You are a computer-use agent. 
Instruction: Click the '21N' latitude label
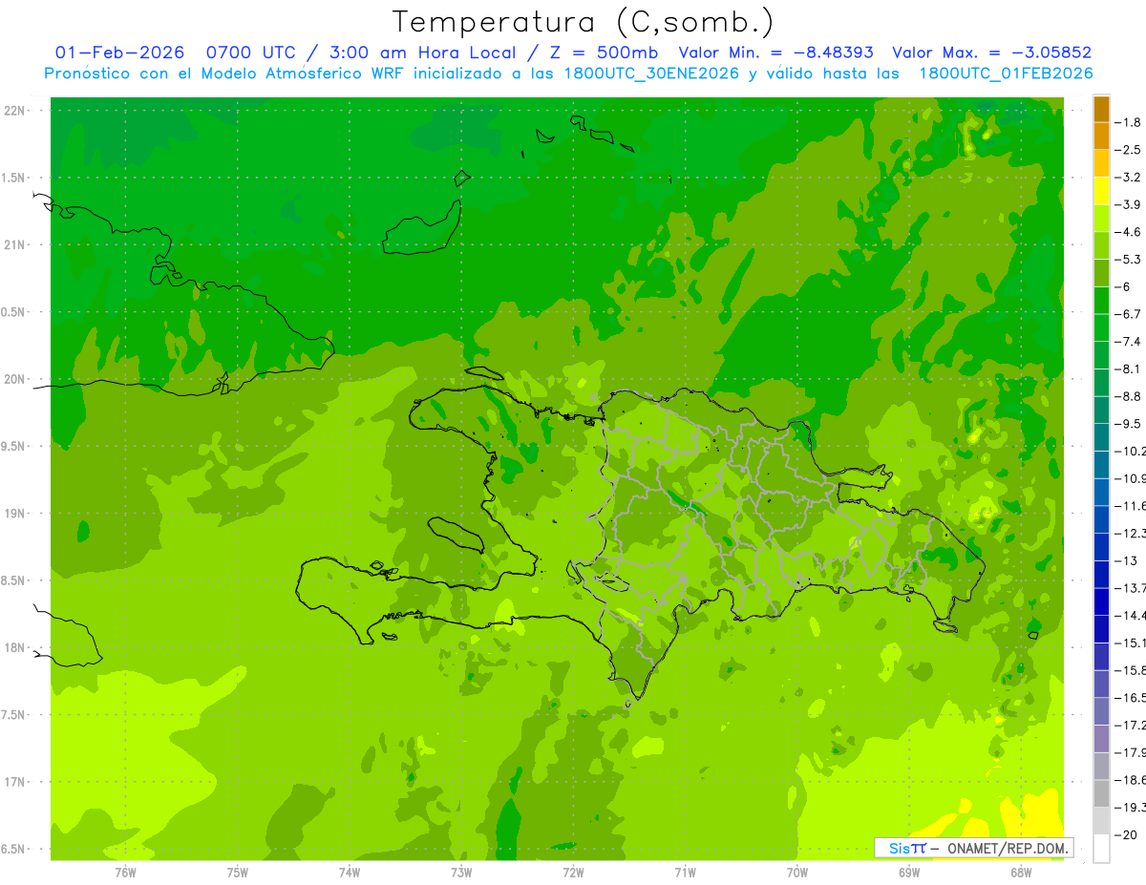pos(14,244)
